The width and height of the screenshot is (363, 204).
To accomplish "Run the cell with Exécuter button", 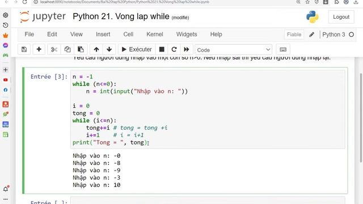I will click(137, 49).
